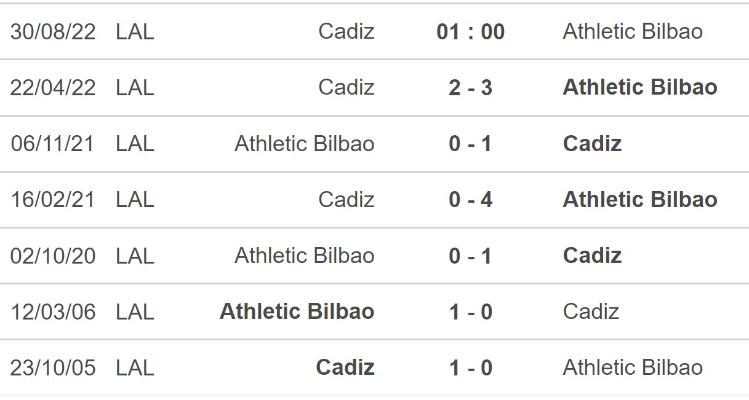Click the date 22/04/22

(53, 88)
